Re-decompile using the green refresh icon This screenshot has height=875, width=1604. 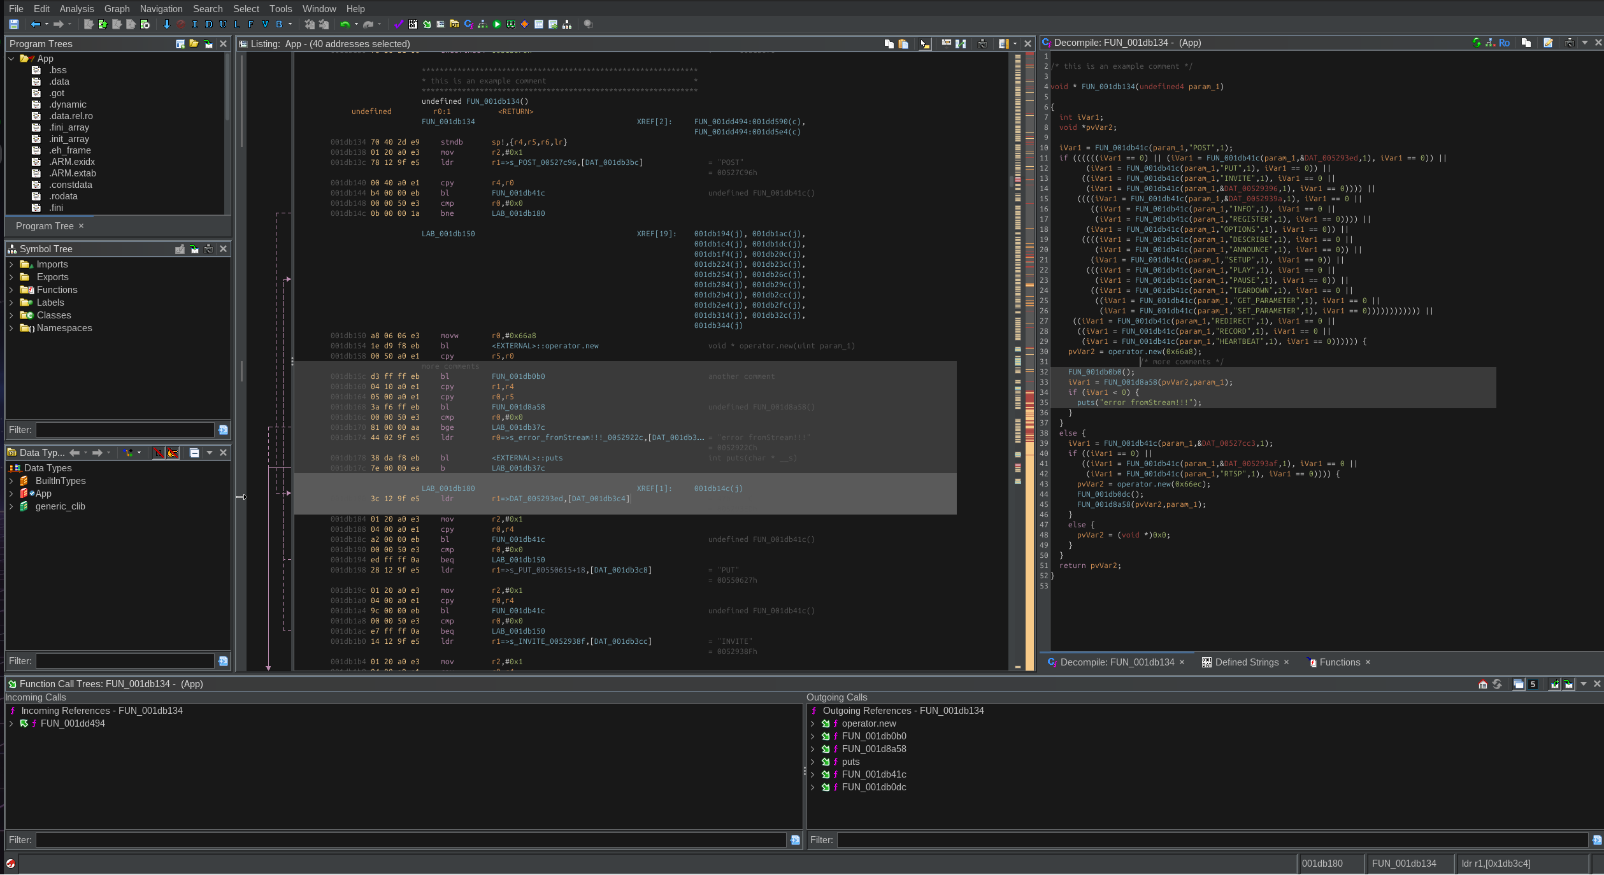click(x=1476, y=43)
